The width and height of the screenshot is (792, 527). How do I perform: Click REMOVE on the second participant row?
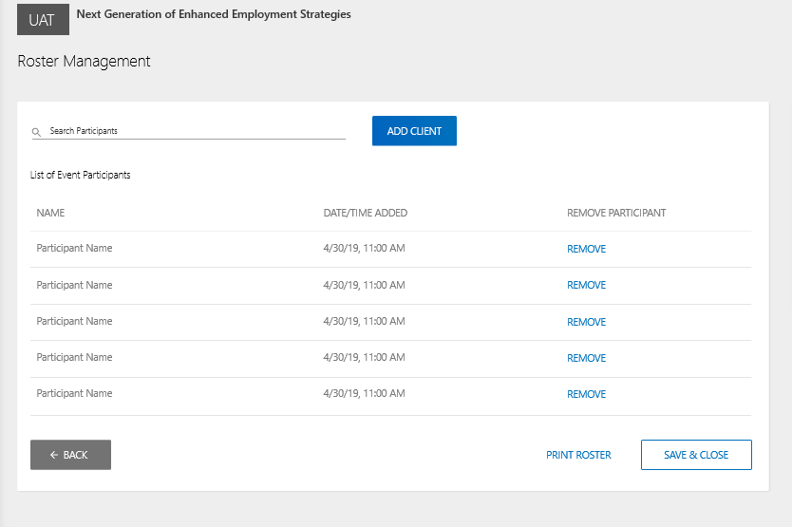point(586,285)
